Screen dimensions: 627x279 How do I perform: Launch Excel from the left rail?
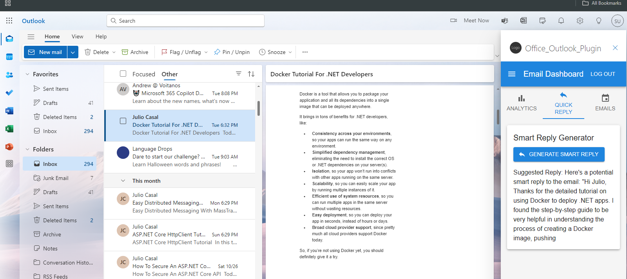coord(9,129)
